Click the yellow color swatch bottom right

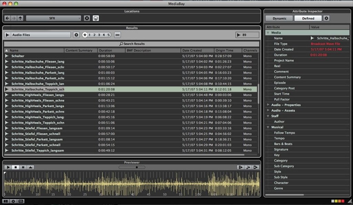[x=336, y=201]
